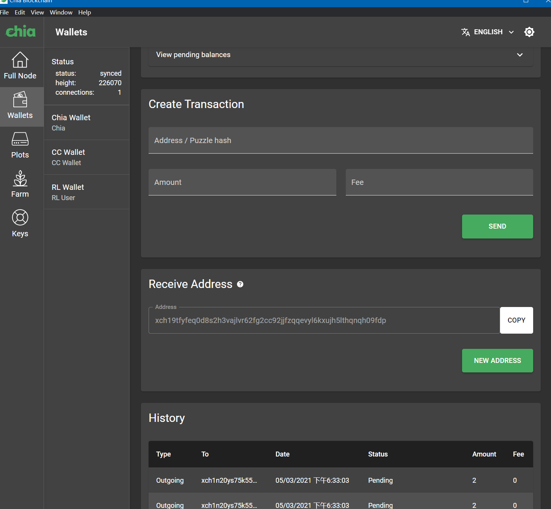This screenshot has width=551, height=509.
Task: Click the translate language icon
Action: pyautogui.click(x=465, y=32)
